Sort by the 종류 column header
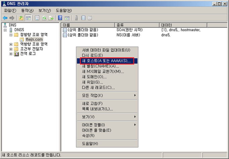This screenshot has width=229, height=159. coord(137,25)
